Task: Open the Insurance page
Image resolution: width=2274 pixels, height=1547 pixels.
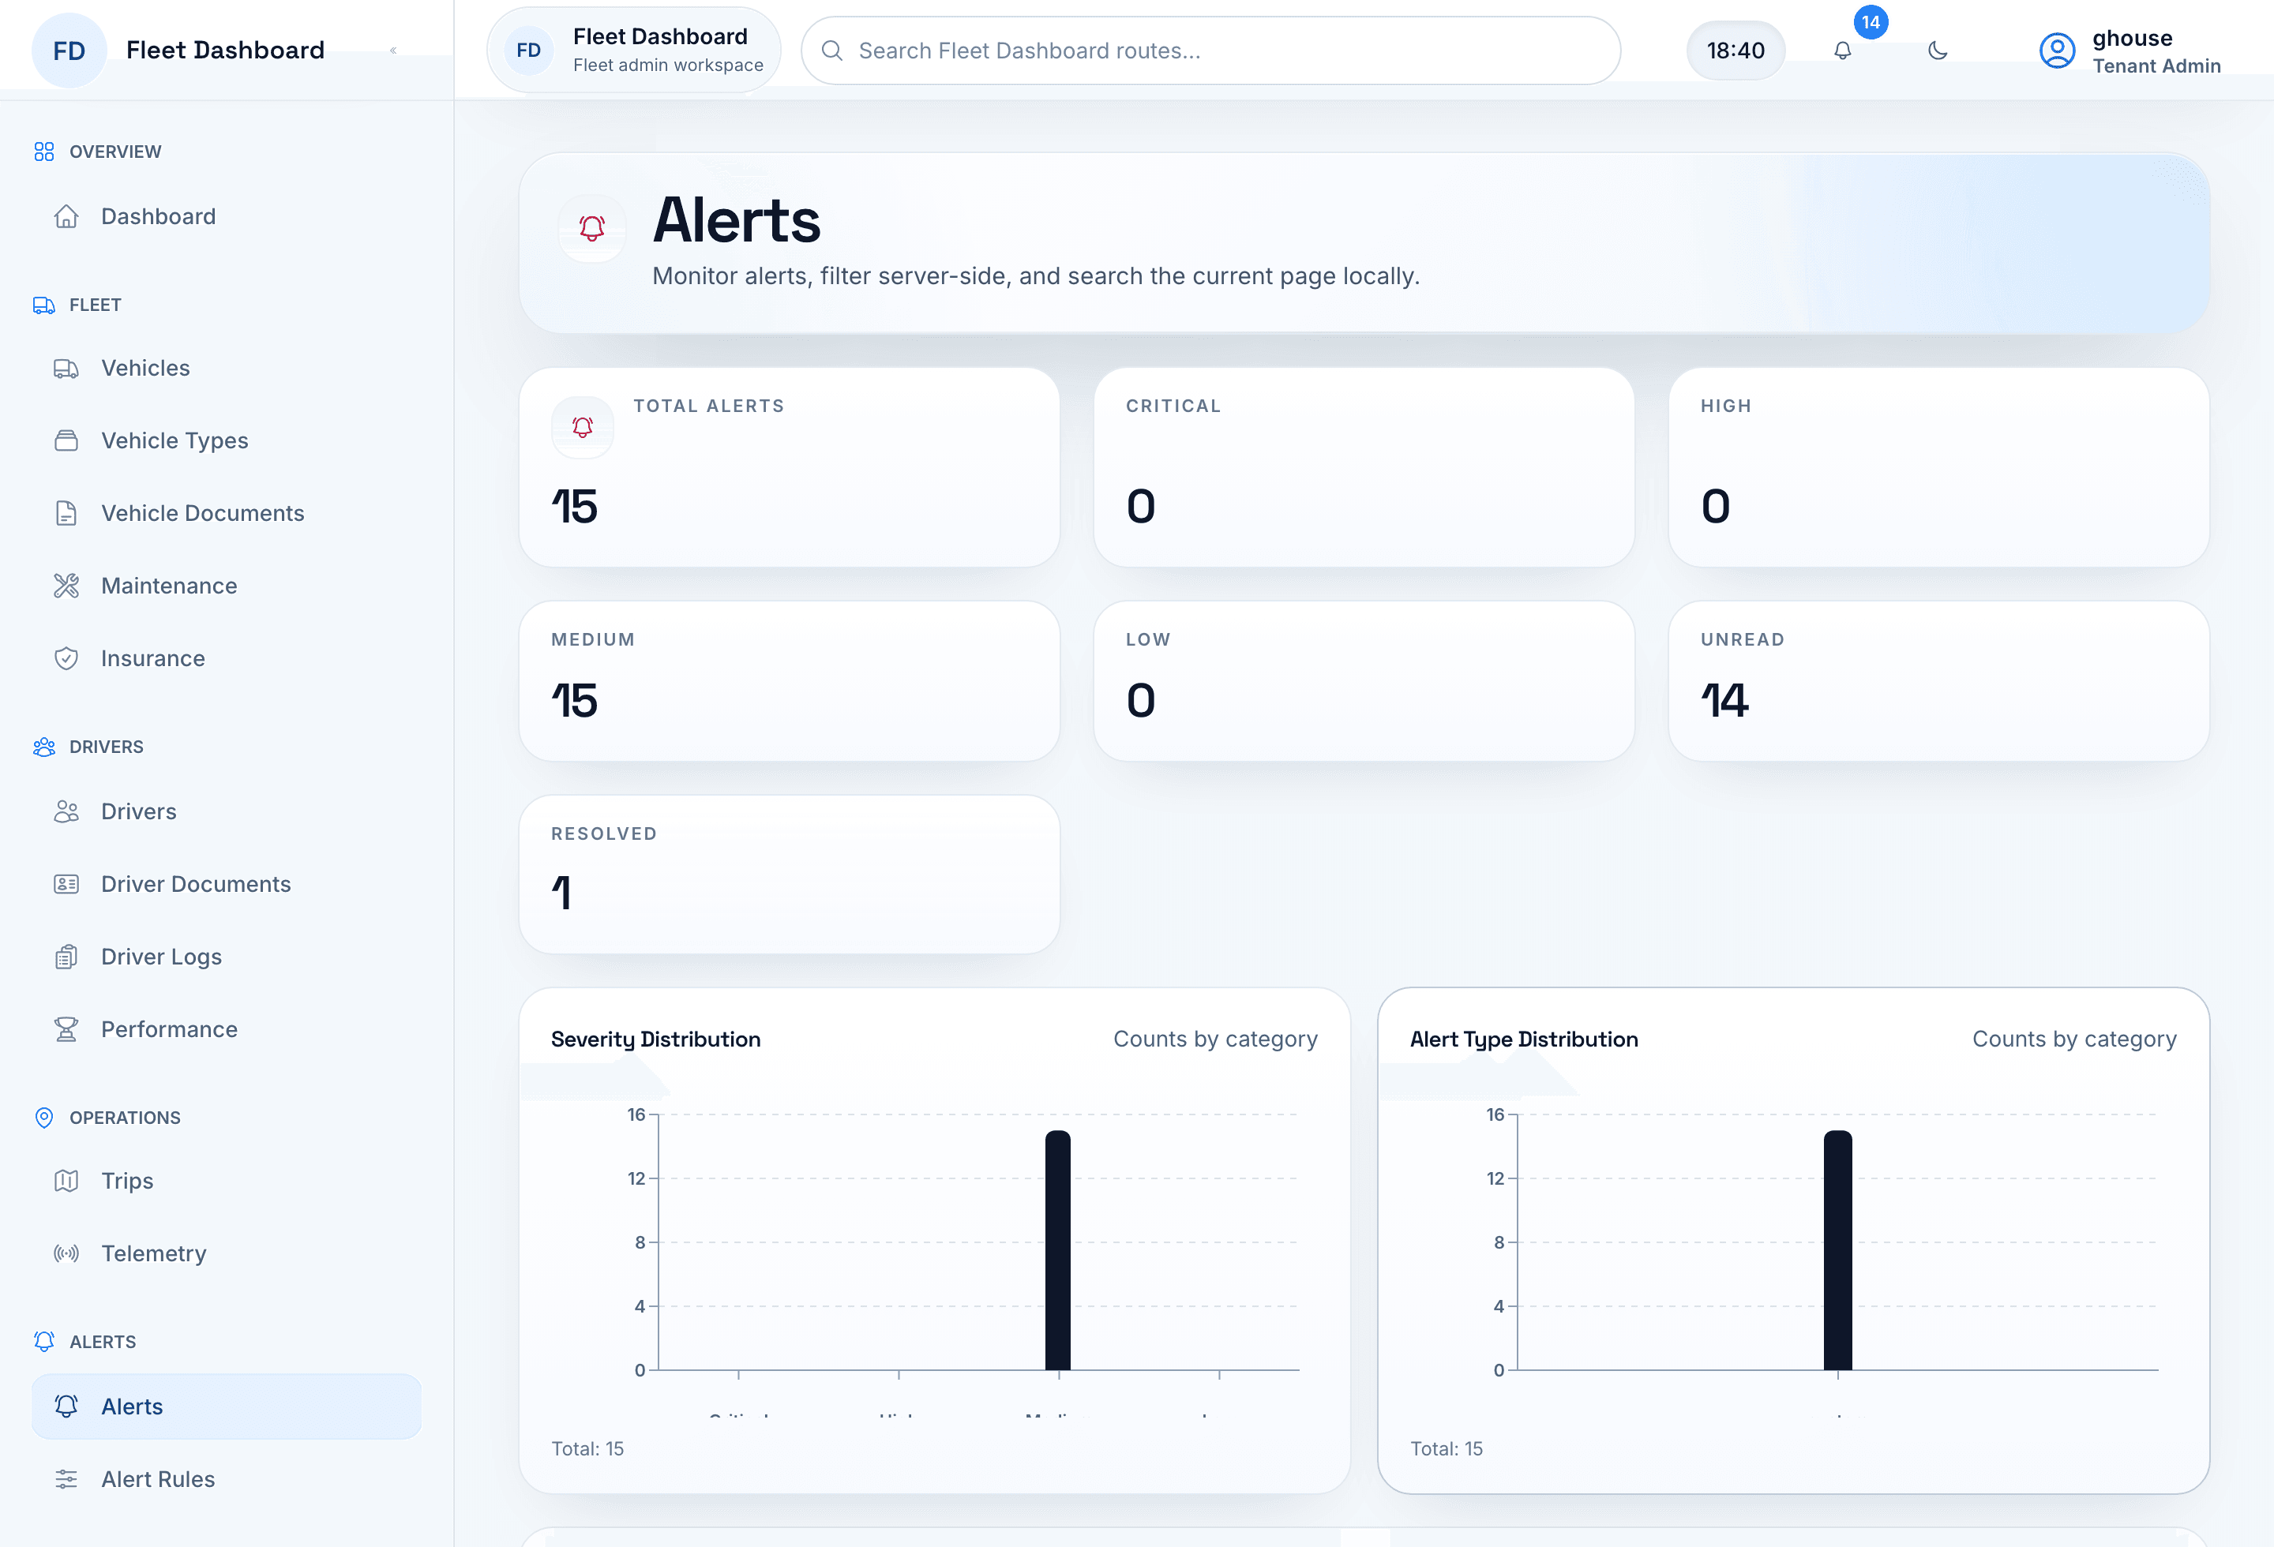Action: coord(226,658)
